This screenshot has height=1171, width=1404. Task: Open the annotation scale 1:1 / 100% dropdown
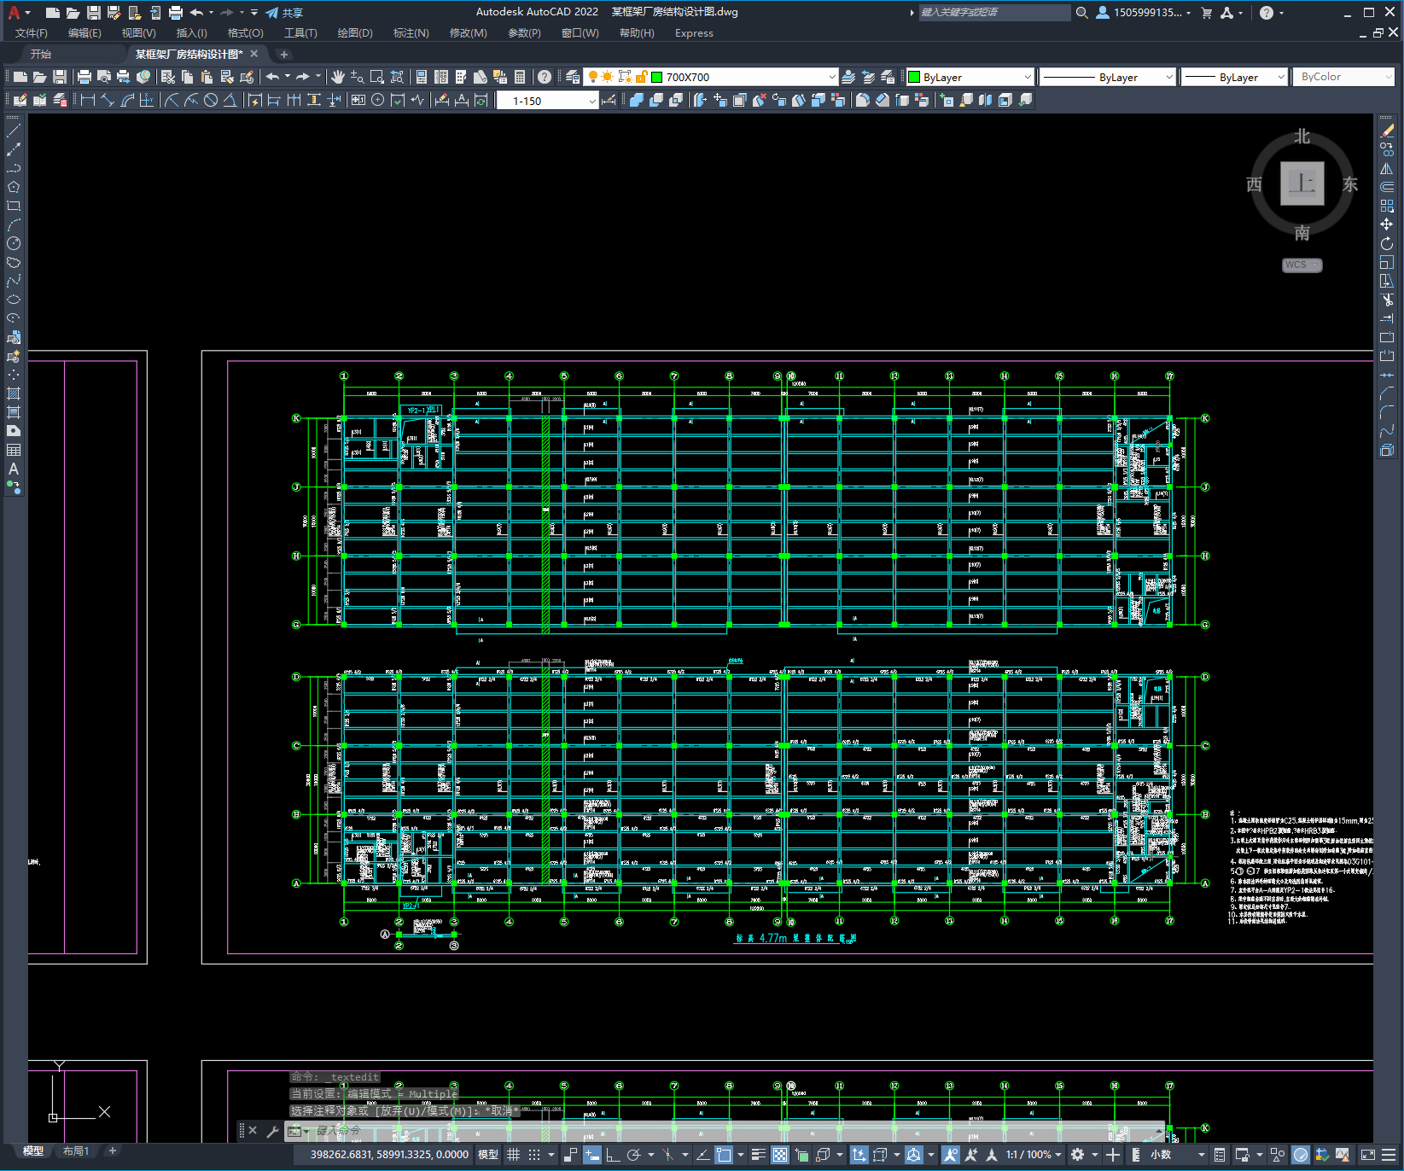[x=1034, y=1155]
